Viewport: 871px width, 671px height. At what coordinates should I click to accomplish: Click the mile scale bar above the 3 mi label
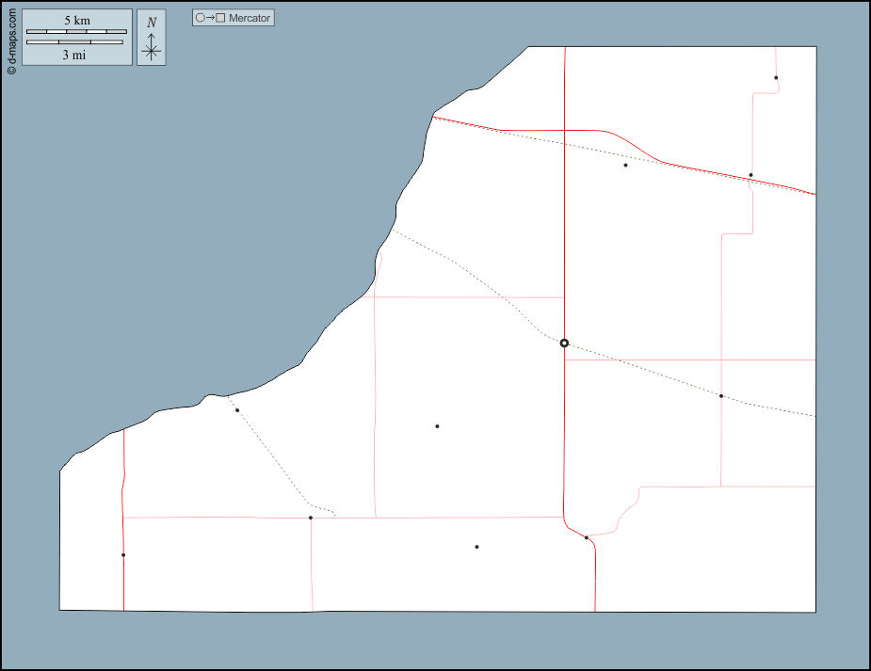tap(75, 42)
